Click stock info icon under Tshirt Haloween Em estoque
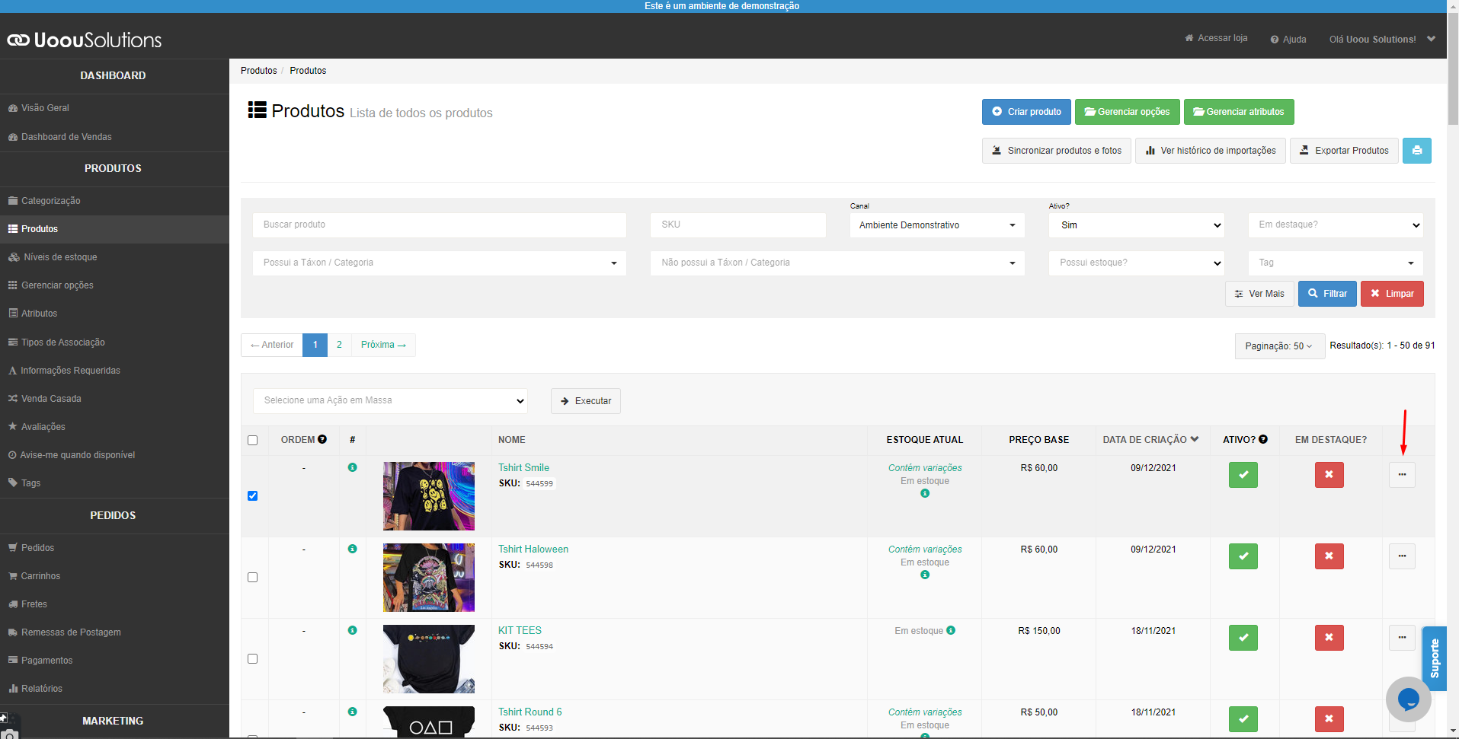The height and width of the screenshot is (739, 1459). [925, 575]
